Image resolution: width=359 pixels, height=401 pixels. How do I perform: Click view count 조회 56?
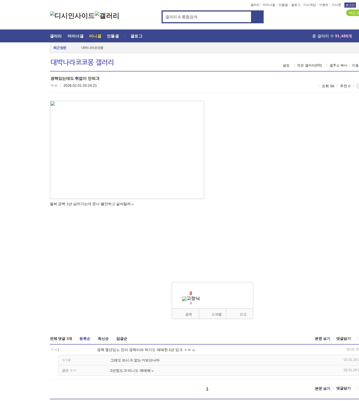click(328, 86)
